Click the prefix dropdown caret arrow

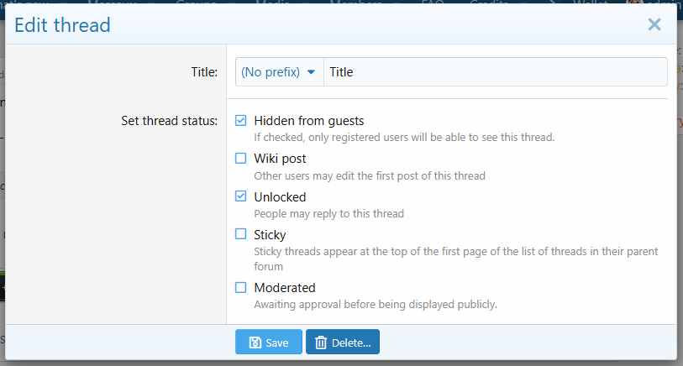(x=311, y=72)
